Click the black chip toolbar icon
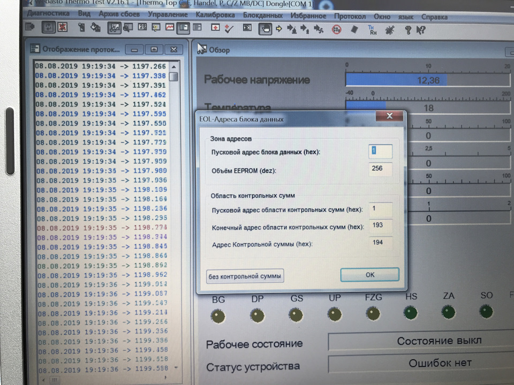This screenshot has height=385, width=514. [x=354, y=29]
